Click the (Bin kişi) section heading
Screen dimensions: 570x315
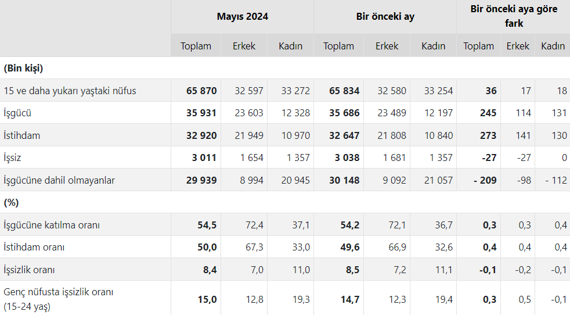pos(24,68)
